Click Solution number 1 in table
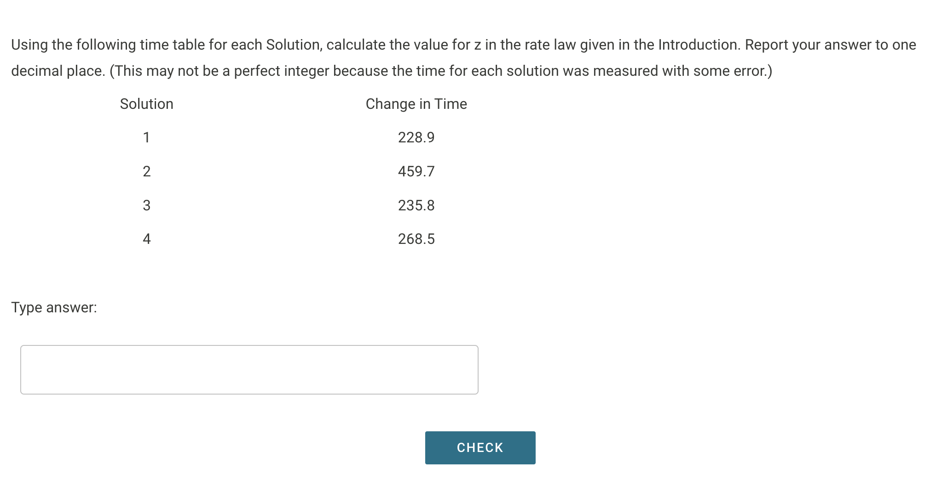 pos(146,137)
